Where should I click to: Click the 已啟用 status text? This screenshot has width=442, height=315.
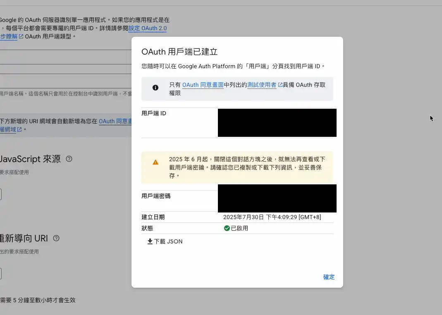click(239, 228)
